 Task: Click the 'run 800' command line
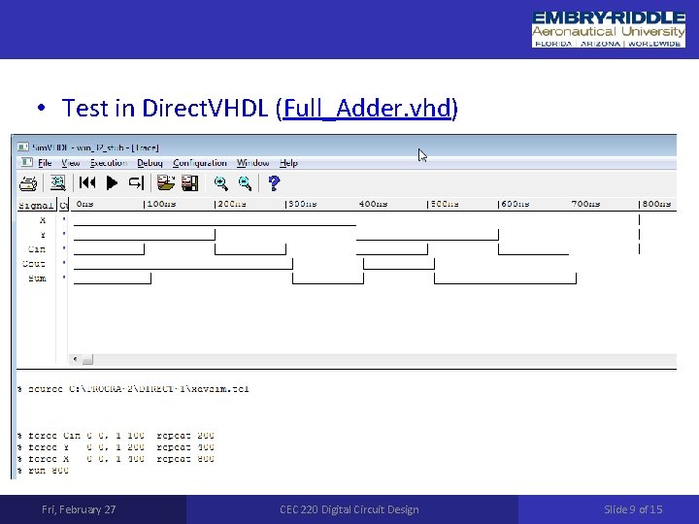[x=44, y=470]
